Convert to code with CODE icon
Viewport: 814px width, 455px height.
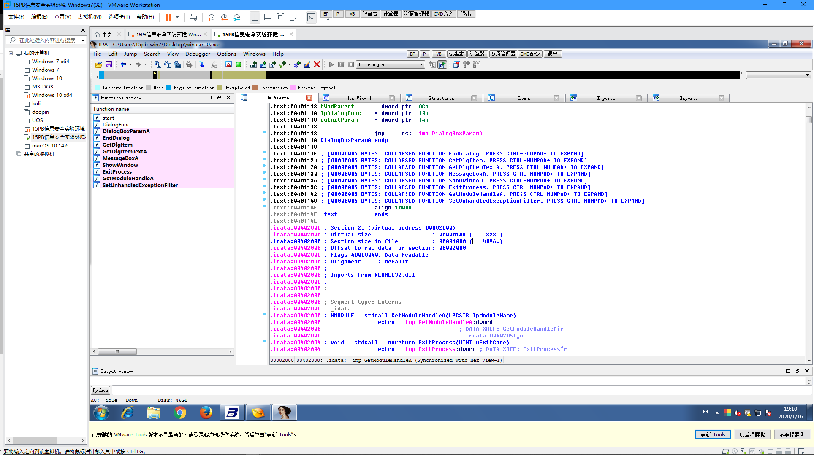(253, 64)
